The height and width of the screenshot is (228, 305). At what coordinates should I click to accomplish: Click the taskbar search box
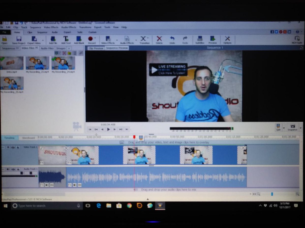click(x=47, y=206)
